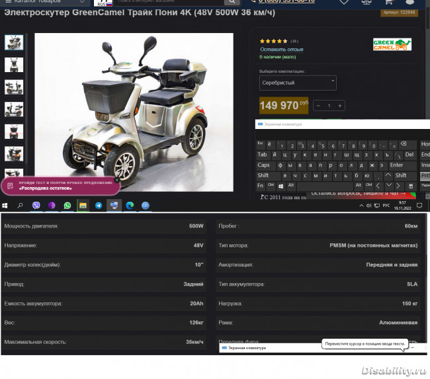This screenshot has height=379, width=430.
Task: Focus the site search field
Action: click(169, 2)
